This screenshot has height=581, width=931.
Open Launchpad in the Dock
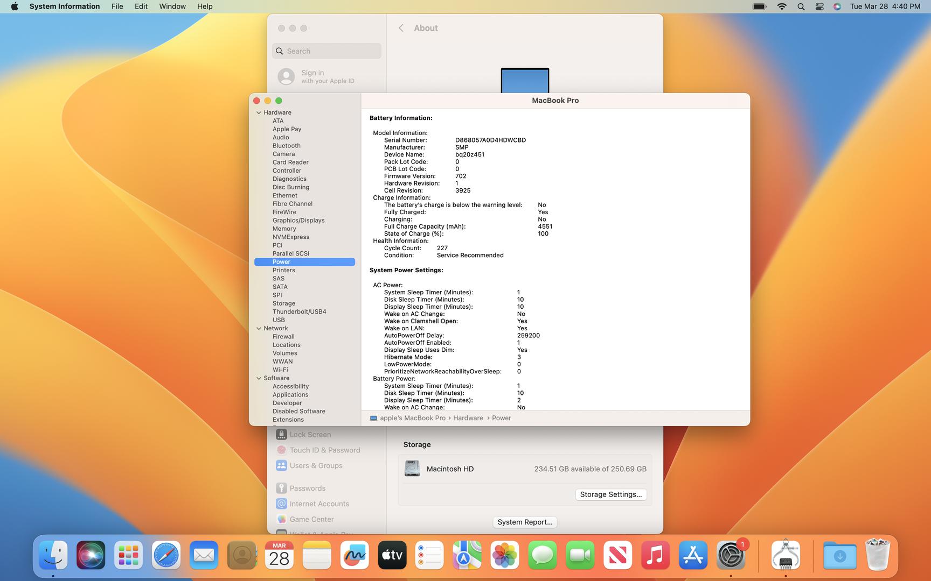(129, 555)
